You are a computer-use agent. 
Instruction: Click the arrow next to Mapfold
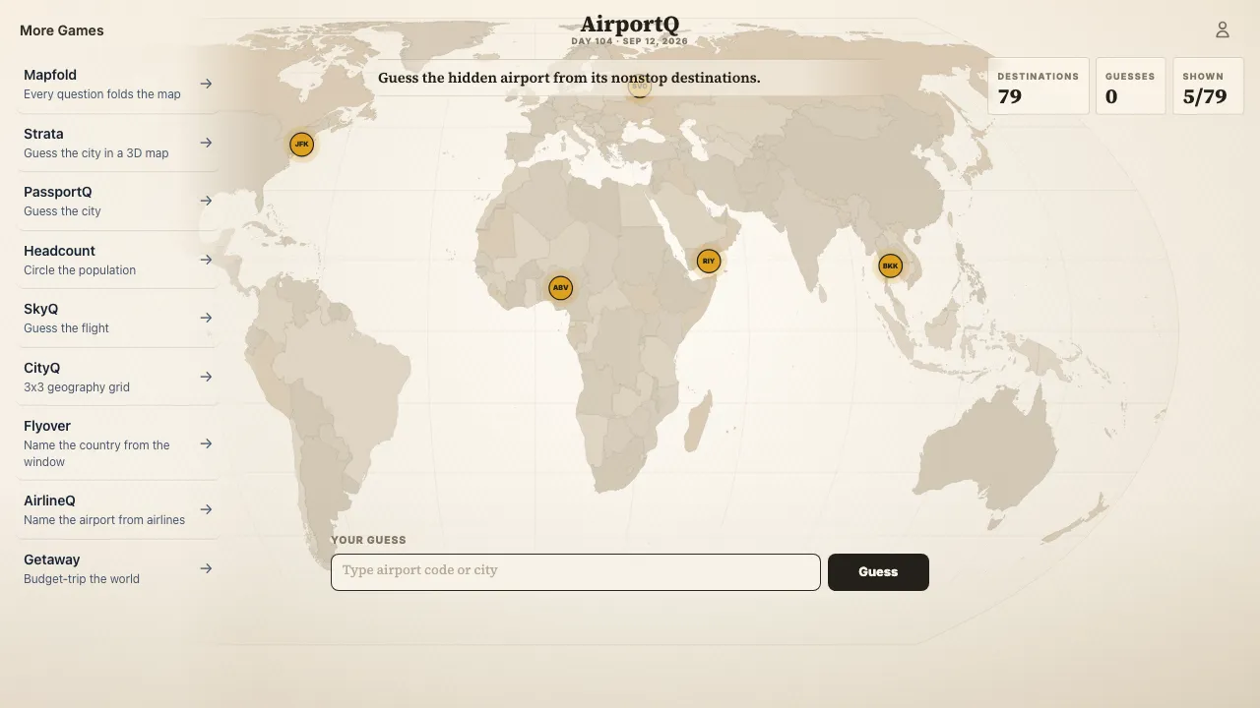(206, 84)
